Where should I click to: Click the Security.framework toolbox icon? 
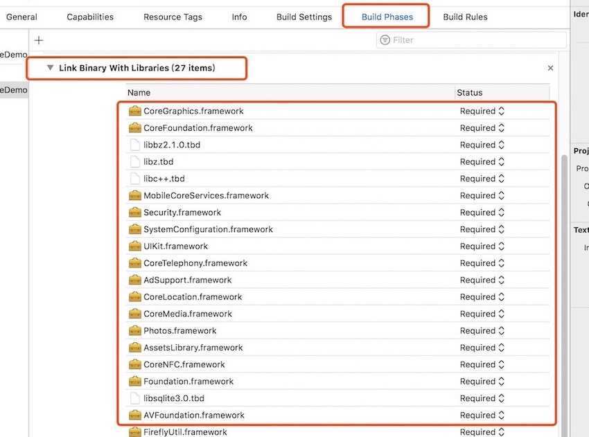[x=135, y=212]
